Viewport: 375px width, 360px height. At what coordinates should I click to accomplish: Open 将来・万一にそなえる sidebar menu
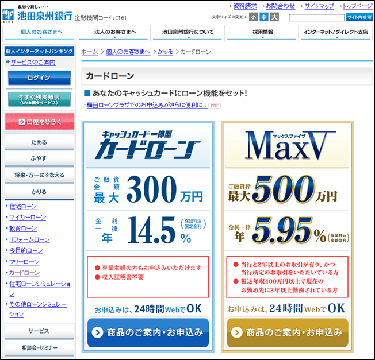point(39,175)
